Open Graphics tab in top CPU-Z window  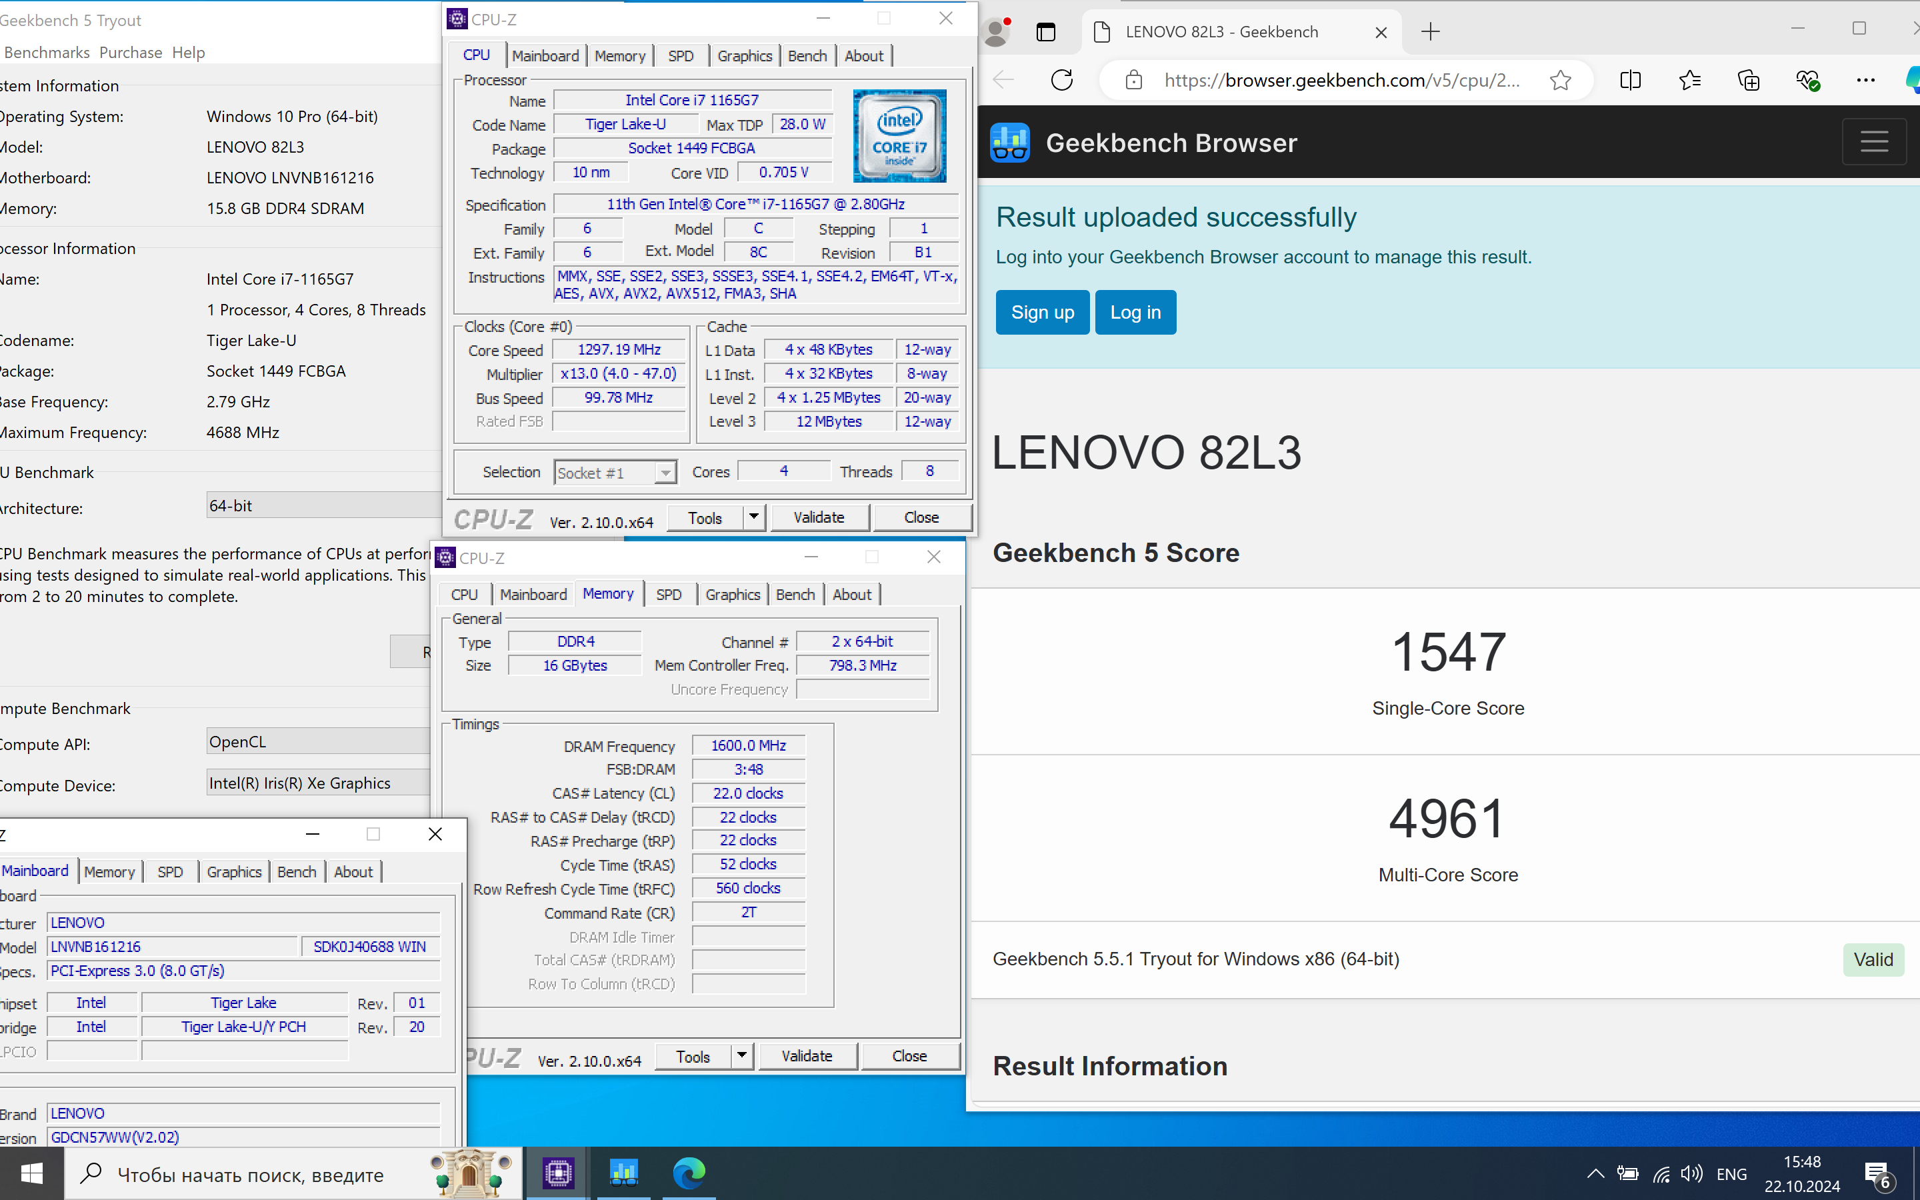point(744,55)
